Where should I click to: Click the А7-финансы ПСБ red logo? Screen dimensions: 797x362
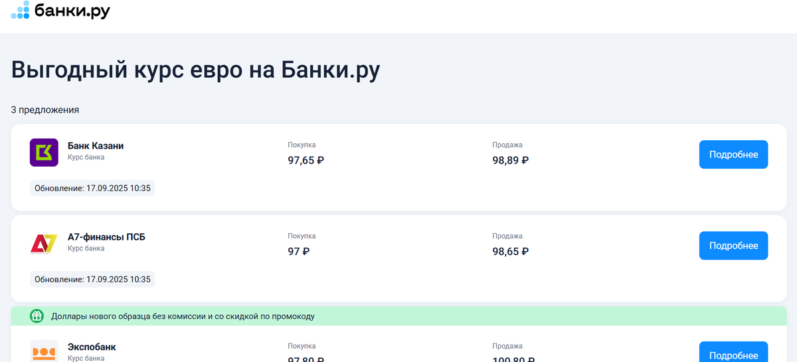pyautogui.click(x=44, y=243)
